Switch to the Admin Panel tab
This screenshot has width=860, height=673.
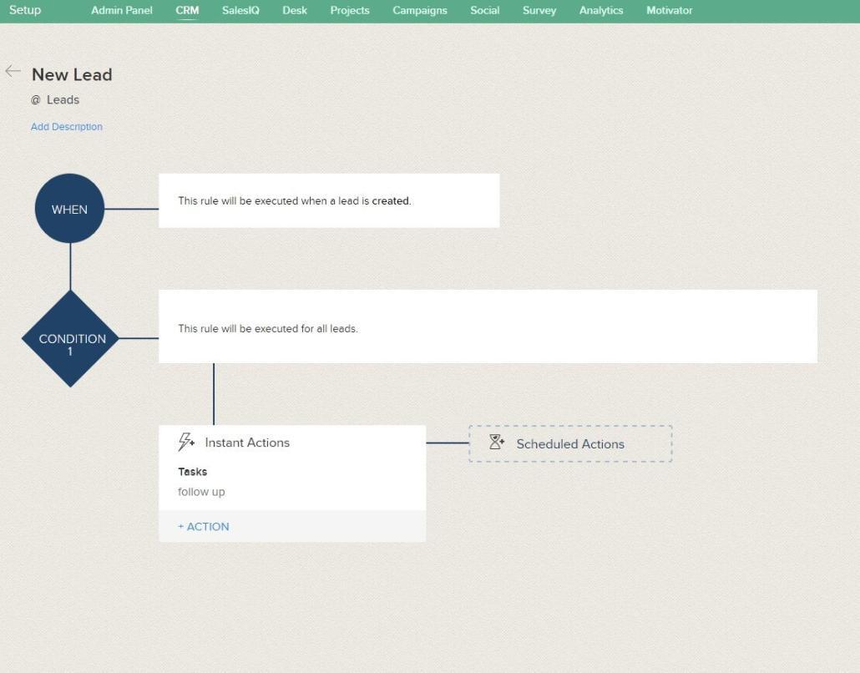[x=122, y=10]
